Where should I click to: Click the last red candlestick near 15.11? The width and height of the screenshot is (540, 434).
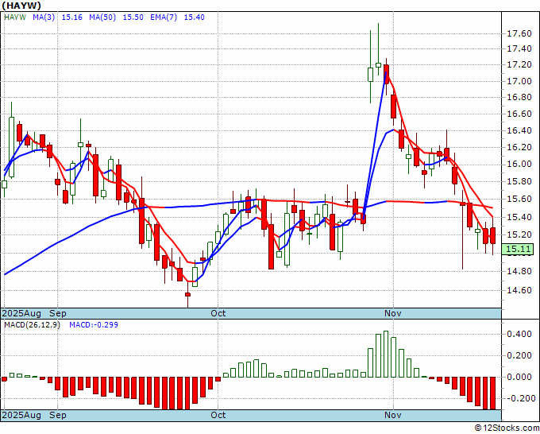pyautogui.click(x=493, y=236)
